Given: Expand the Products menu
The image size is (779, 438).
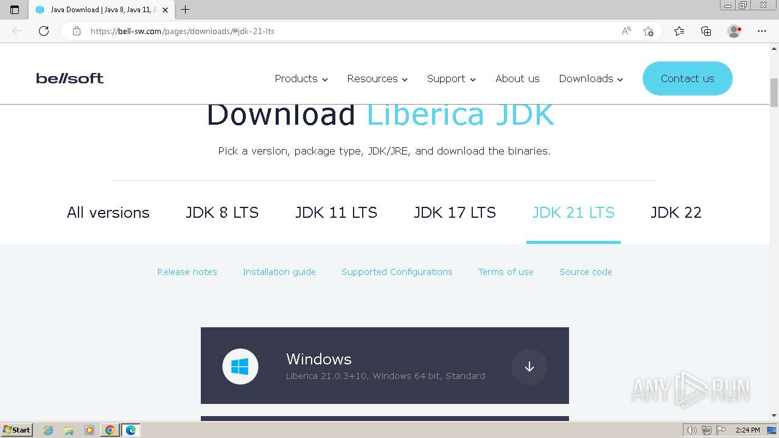Looking at the screenshot, I should pos(301,78).
